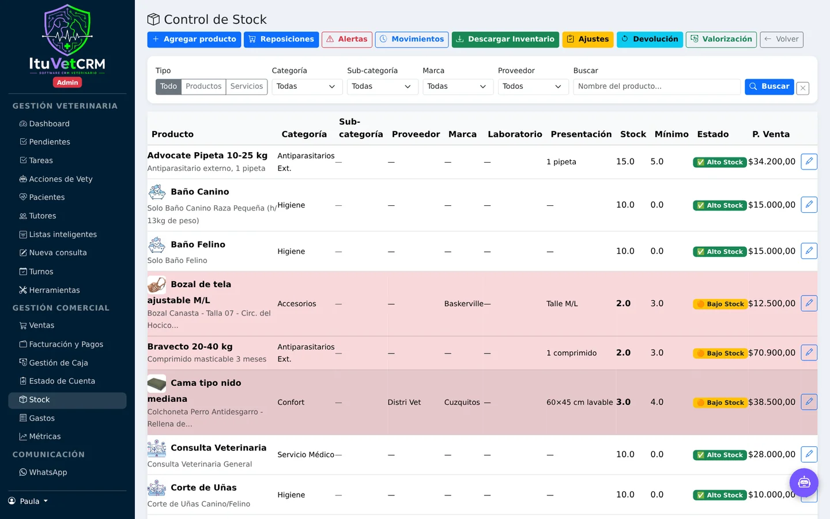The width and height of the screenshot is (830, 519).
Task: Open the Marca filter dropdown
Action: pos(458,86)
